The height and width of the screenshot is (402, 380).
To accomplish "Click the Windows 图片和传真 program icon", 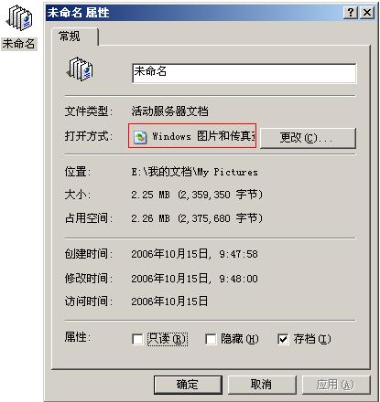I will tap(140, 137).
